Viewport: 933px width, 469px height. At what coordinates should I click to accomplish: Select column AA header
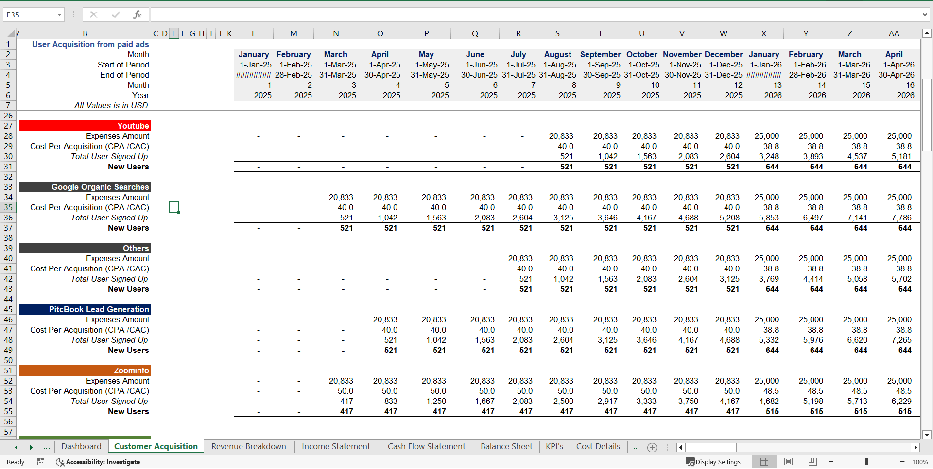[894, 33]
